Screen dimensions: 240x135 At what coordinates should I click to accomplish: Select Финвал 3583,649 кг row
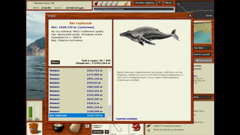(x=77, y=87)
